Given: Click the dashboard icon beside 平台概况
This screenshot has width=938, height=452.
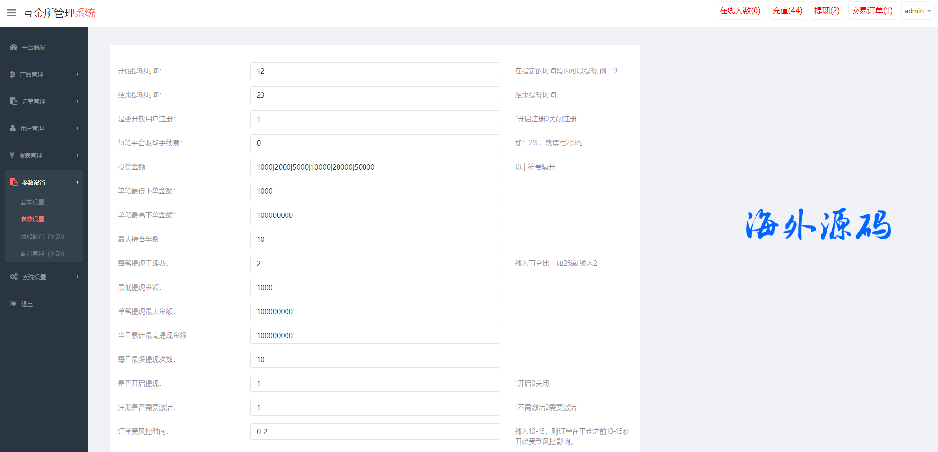Looking at the screenshot, I should click(x=13, y=47).
